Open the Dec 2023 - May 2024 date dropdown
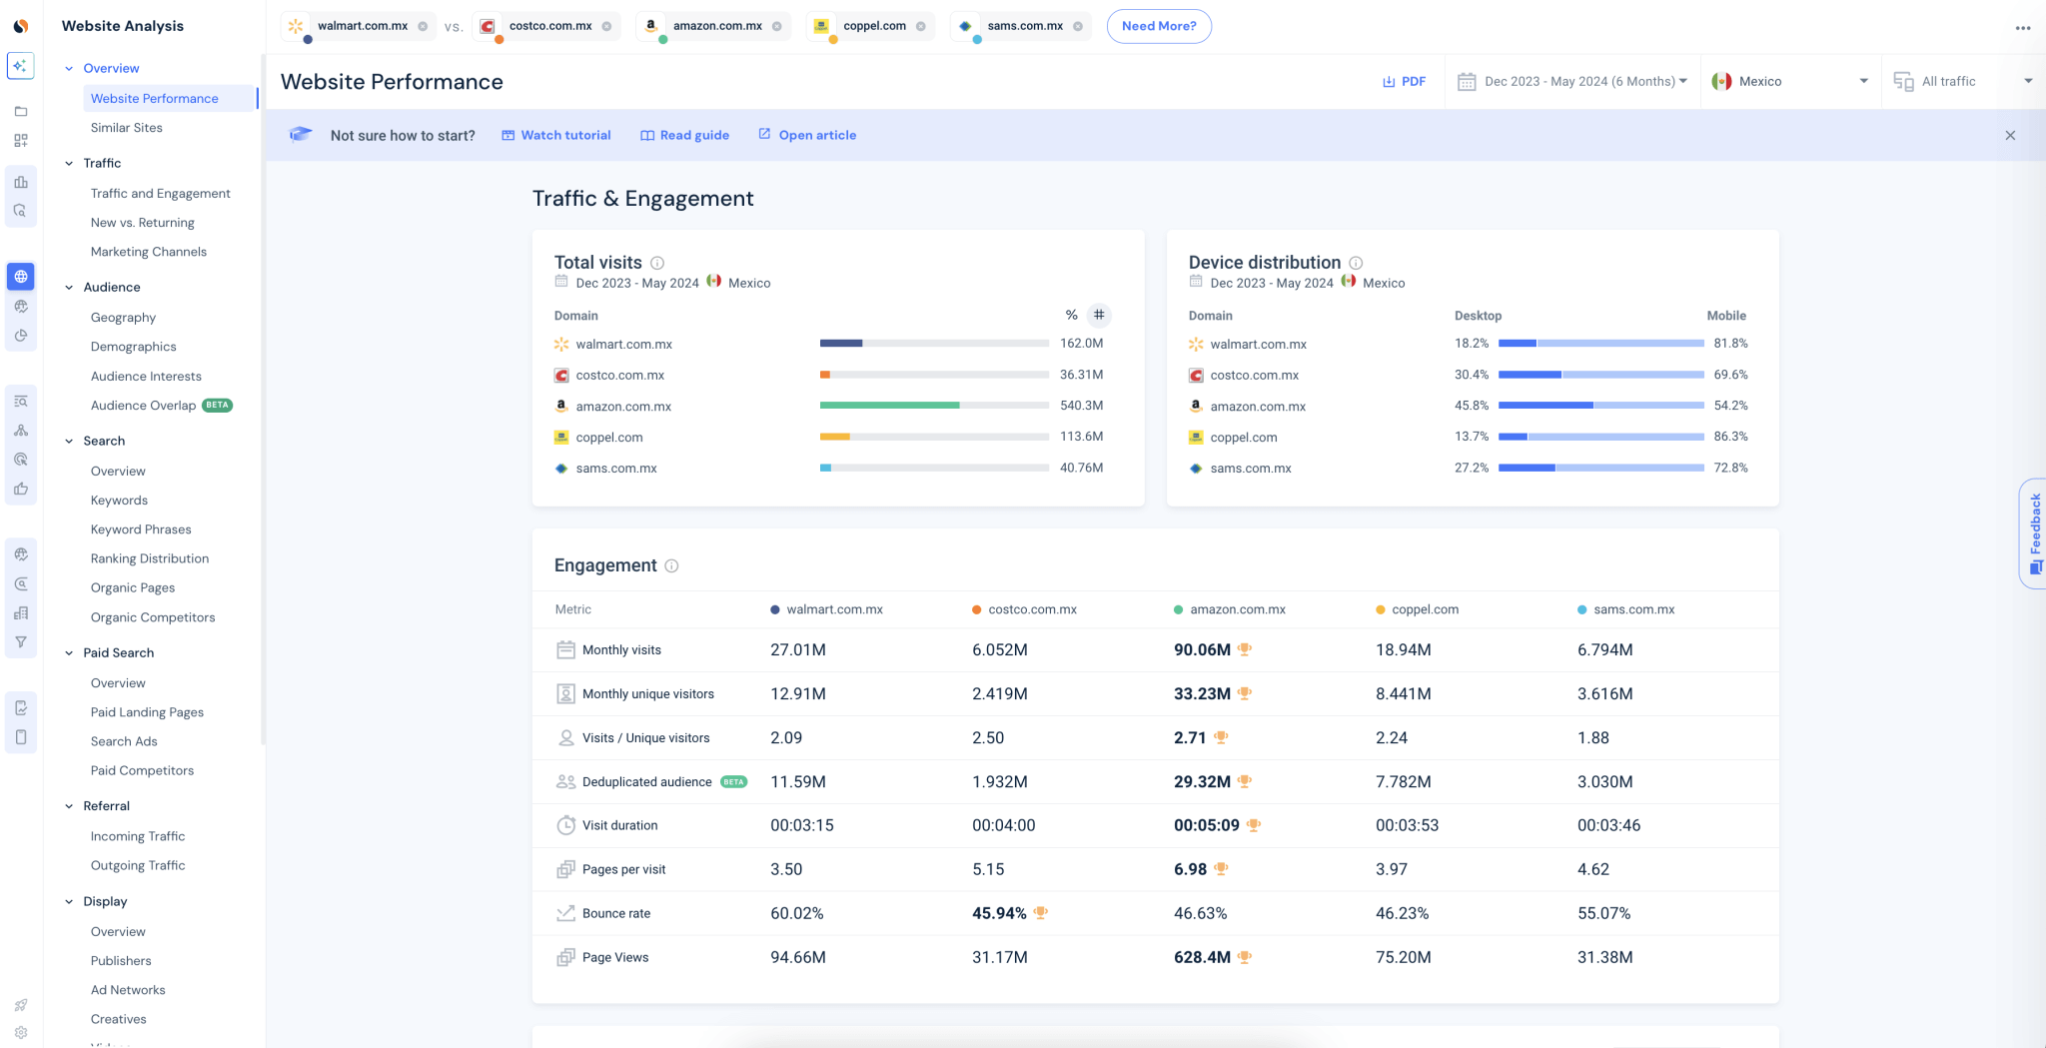This screenshot has width=2046, height=1048. pyautogui.click(x=1571, y=81)
